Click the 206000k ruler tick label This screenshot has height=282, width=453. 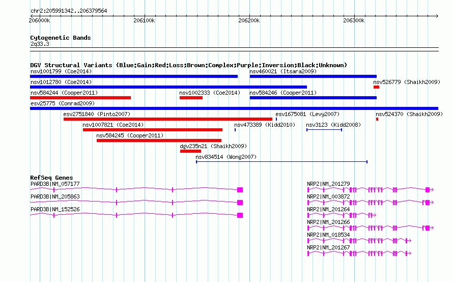(x=39, y=20)
